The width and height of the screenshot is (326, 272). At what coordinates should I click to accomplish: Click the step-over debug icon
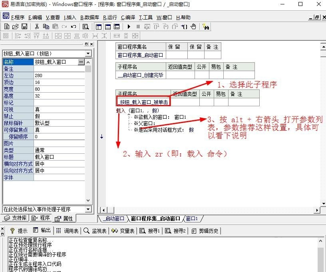click(x=157, y=27)
